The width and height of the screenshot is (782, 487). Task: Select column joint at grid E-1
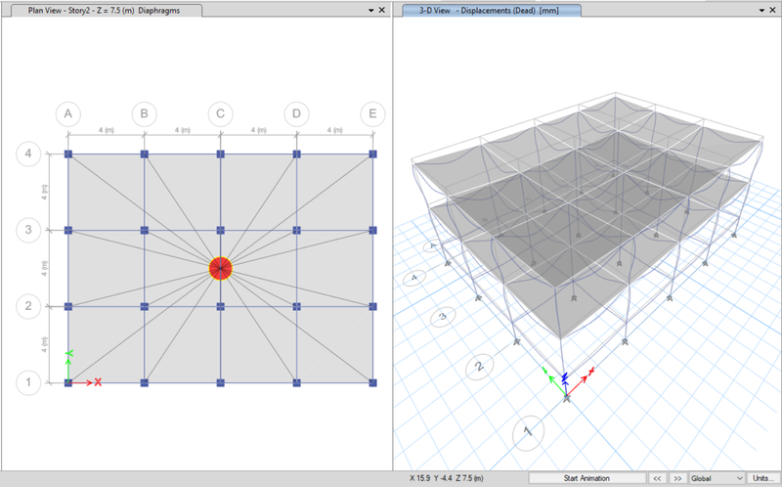click(372, 382)
